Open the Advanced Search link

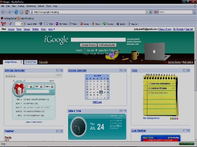pyautogui.click(x=133, y=39)
